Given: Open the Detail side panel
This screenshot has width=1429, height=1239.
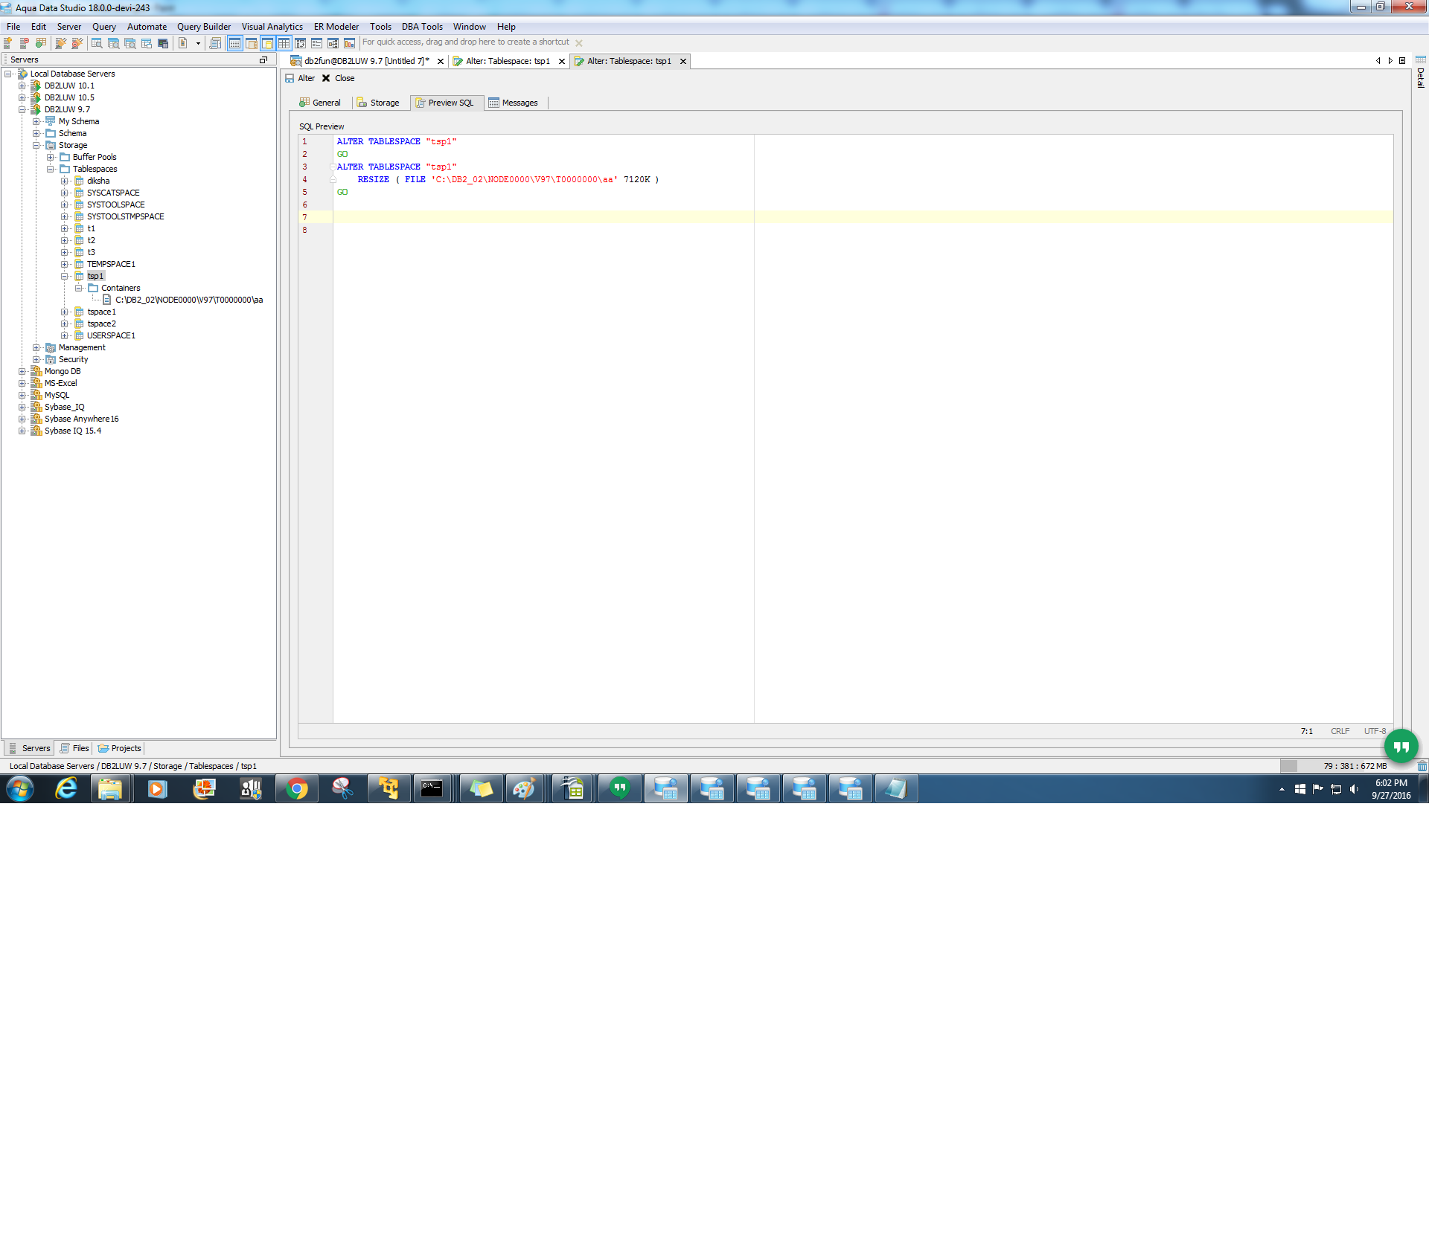Looking at the screenshot, I should [x=1420, y=73].
